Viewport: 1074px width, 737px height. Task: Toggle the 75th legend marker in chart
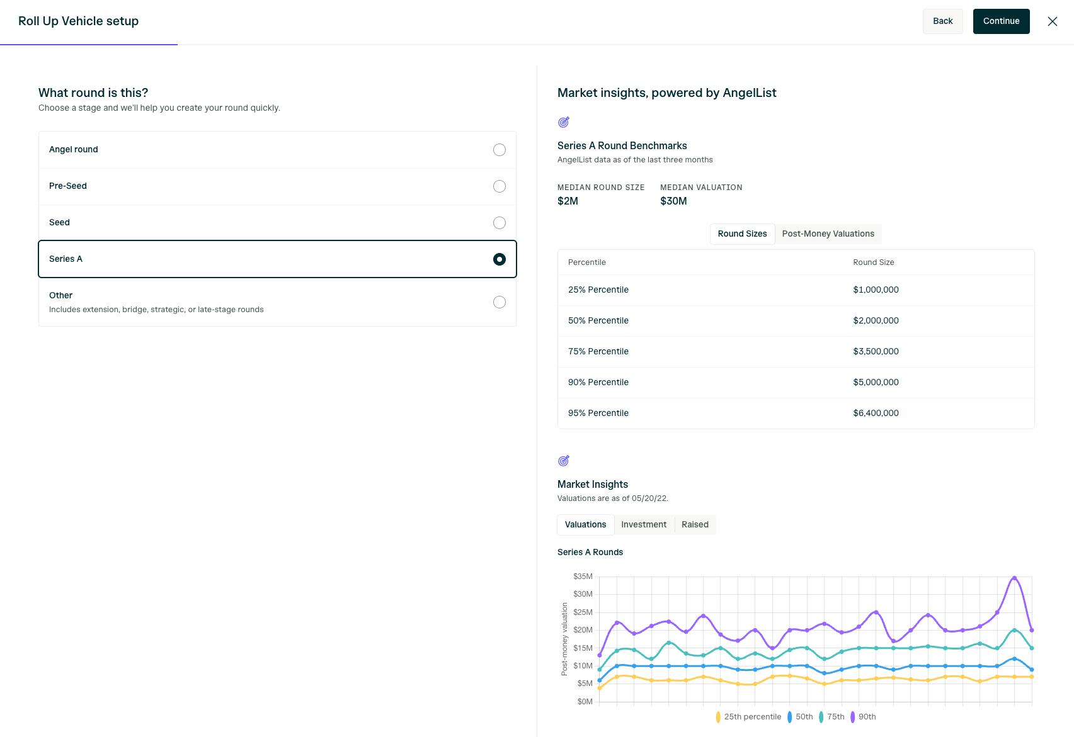(x=821, y=717)
